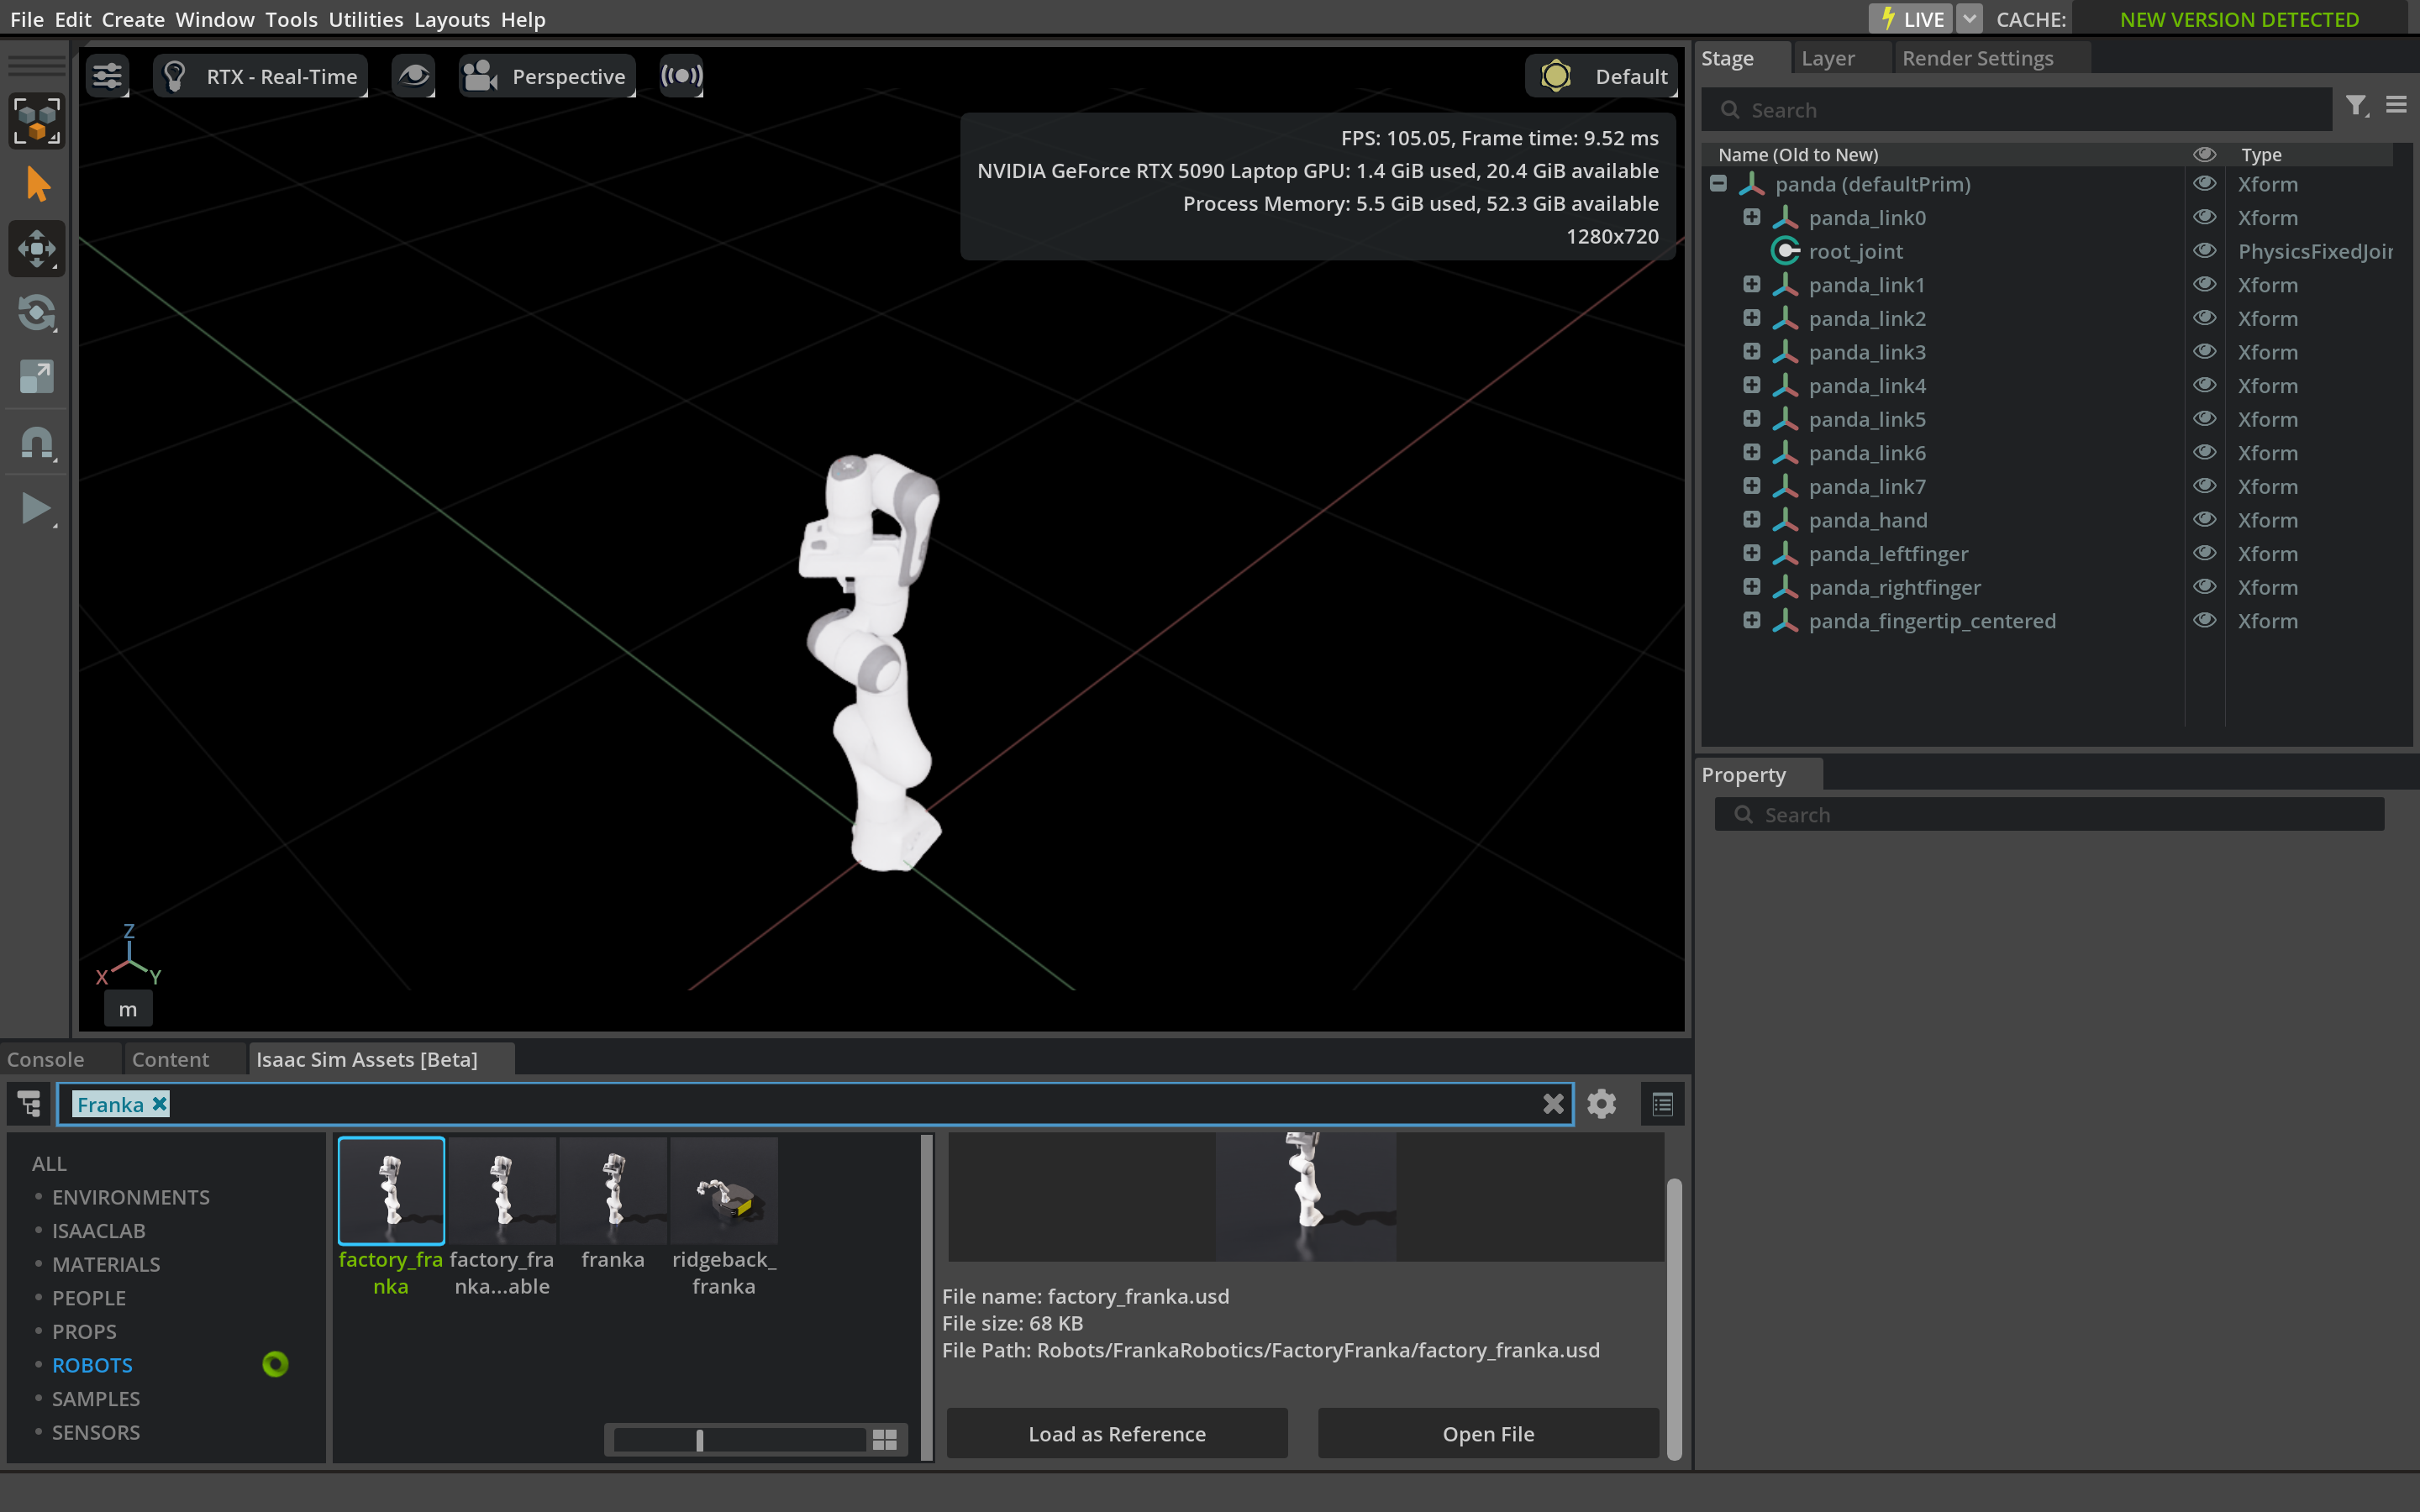Viewport: 2420px width, 1512px height.
Task: Select the Scale tool in left toolbar
Action: tap(37, 377)
